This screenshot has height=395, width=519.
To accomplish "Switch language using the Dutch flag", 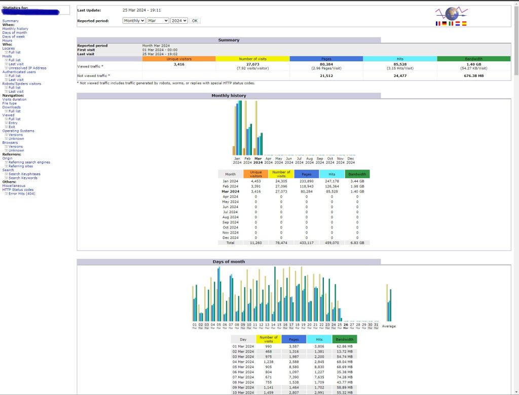I will click(458, 23).
